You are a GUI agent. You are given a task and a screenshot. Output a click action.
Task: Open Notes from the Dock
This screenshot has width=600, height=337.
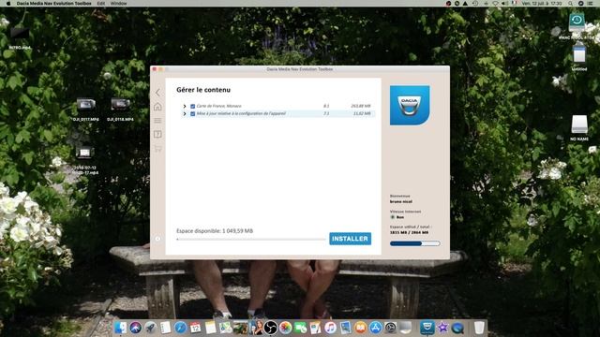210,328
